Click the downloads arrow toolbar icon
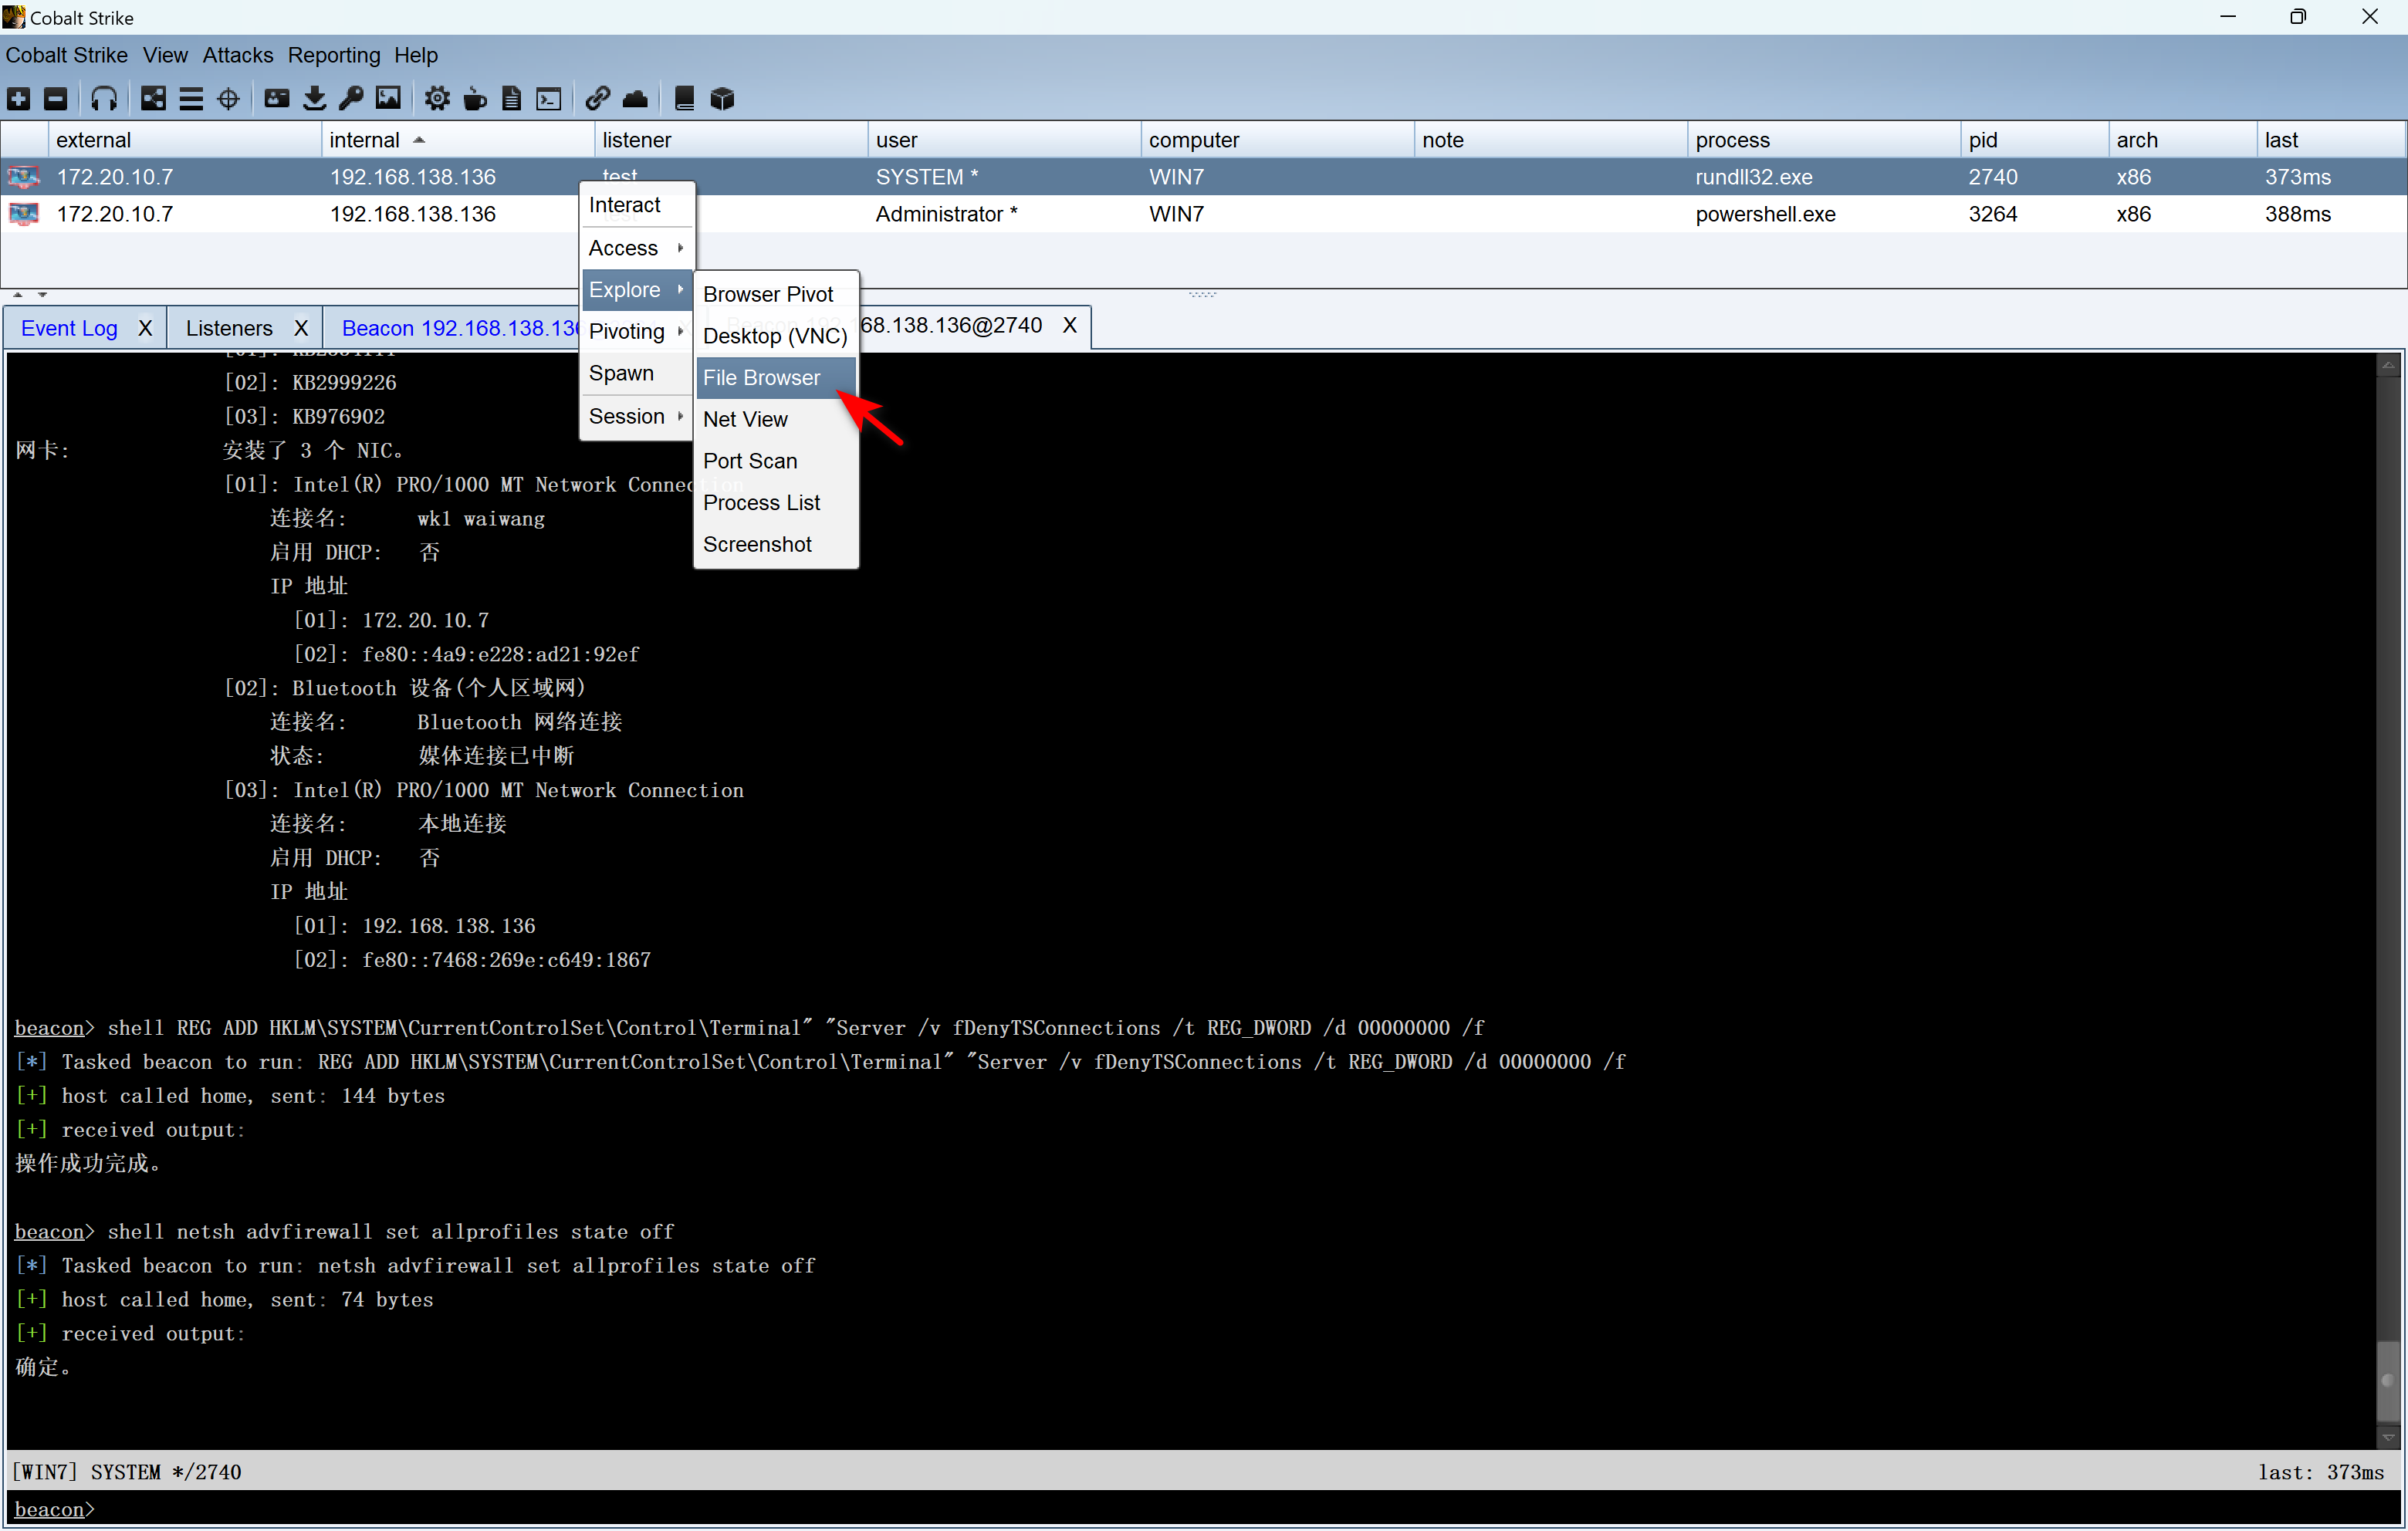Viewport: 2408px width, 1531px height. (314, 98)
